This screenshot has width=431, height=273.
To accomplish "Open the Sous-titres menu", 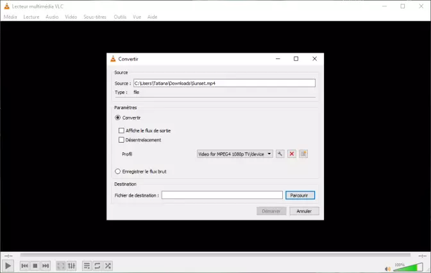I will coord(95,17).
